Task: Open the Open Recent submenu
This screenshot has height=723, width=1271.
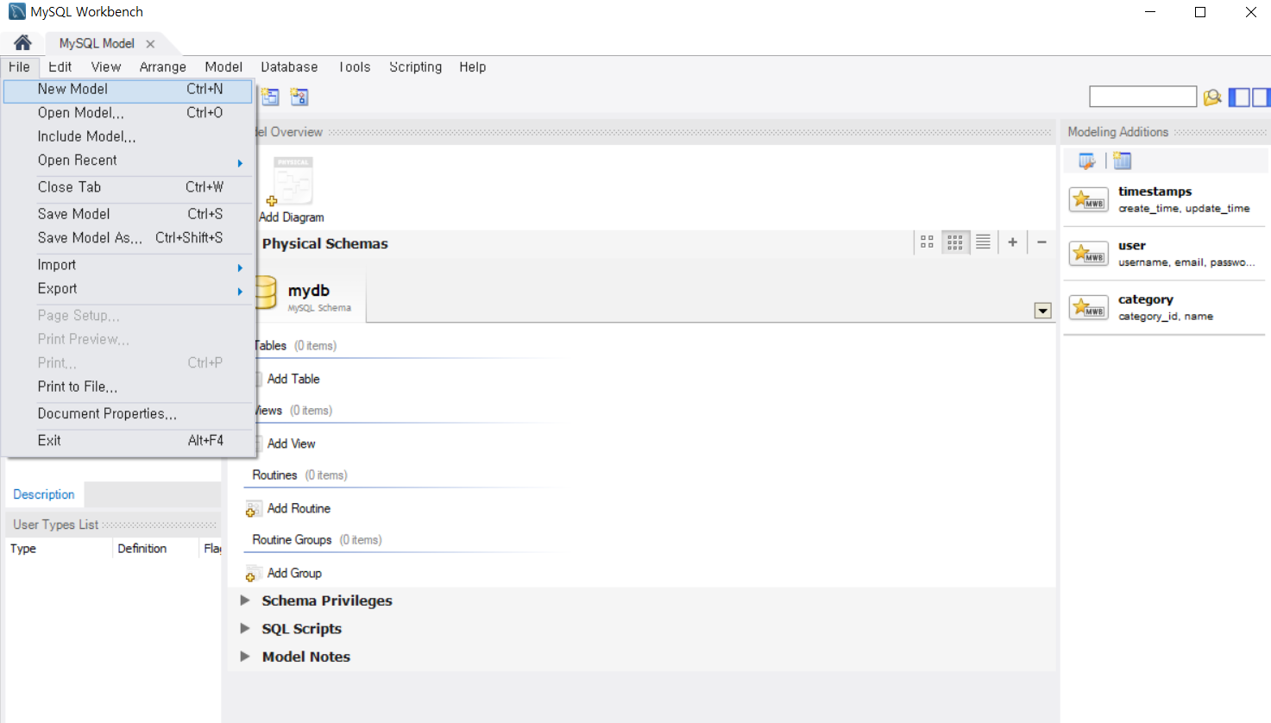Action: pos(128,160)
